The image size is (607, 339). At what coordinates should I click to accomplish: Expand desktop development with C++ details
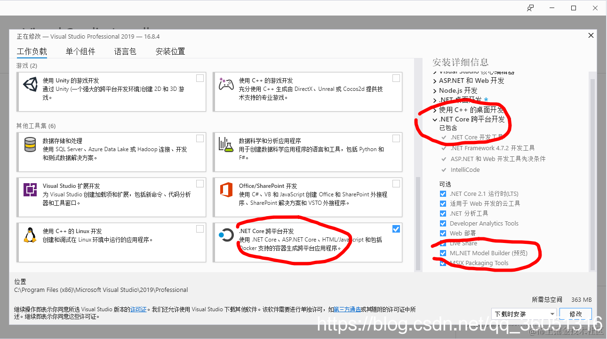[x=435, y=110]
